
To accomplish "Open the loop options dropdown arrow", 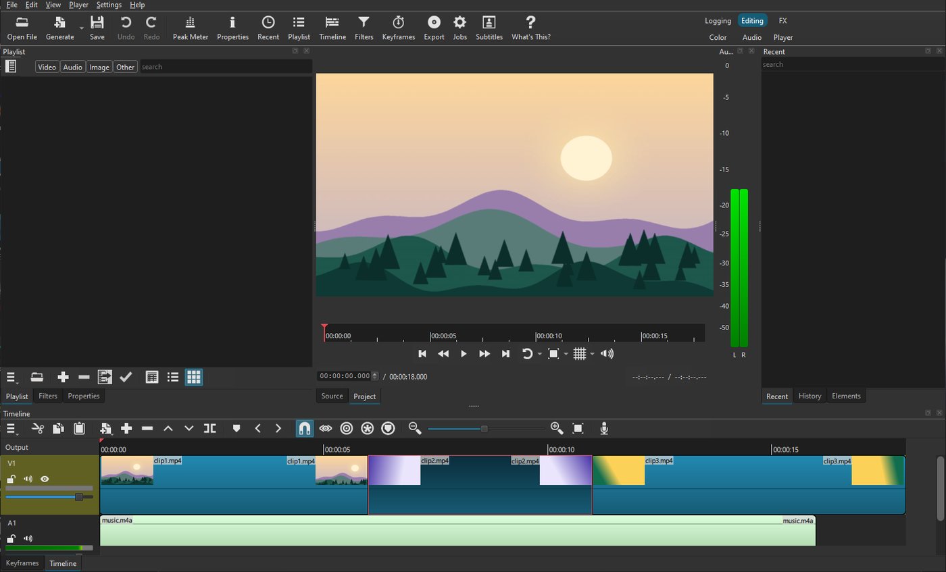I will pos(539,354).
